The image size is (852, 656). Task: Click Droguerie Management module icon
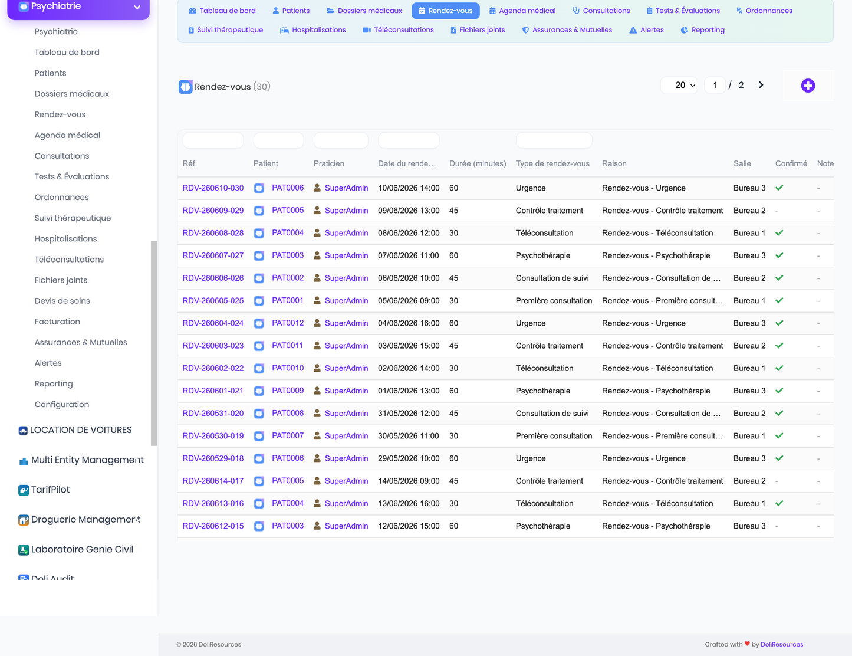pos(24,520)
